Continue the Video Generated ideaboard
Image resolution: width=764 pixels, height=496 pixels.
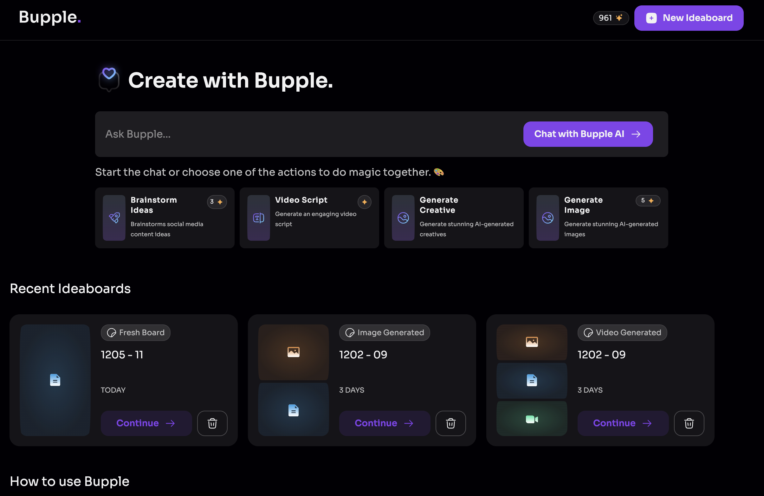(622, 423)
